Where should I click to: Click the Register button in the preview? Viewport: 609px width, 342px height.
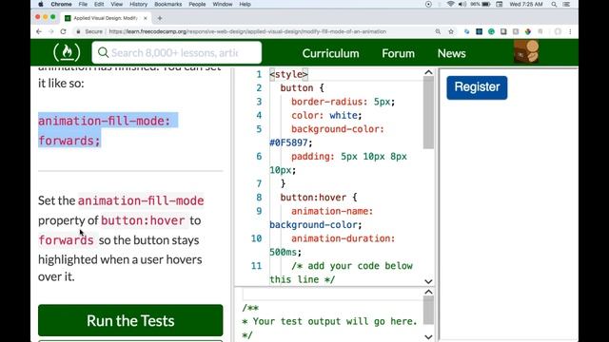[477, 87]
